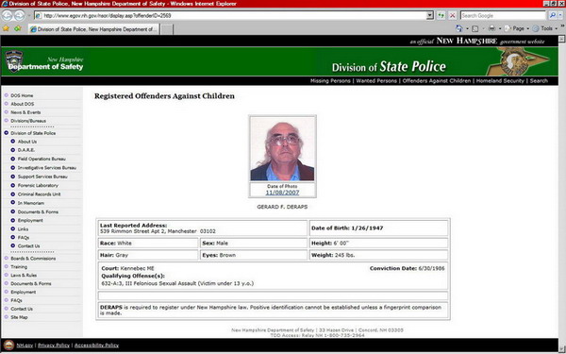Click the search magnifier button
This screenshot has height=354, width=566.
point(552,15)
